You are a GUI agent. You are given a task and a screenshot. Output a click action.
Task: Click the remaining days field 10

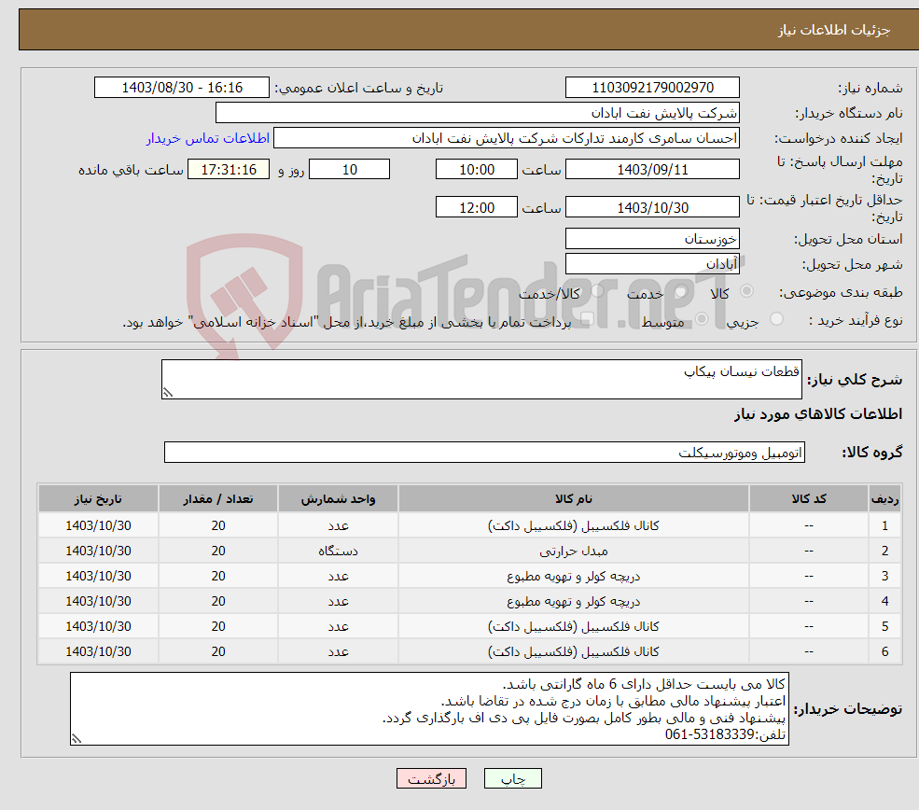349,170
